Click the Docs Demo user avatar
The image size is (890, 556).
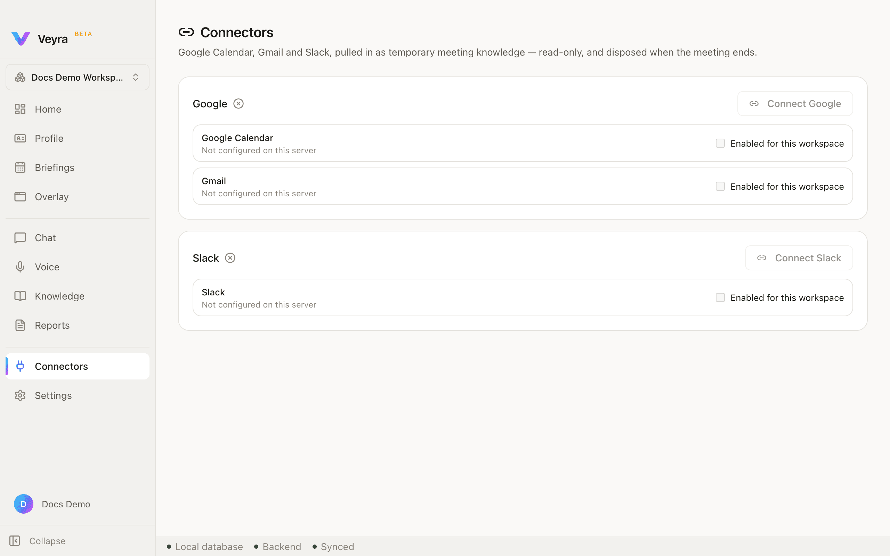24,504
